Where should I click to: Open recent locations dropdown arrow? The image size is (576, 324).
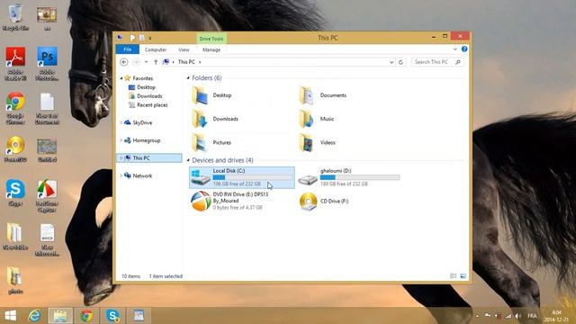click(146, 62)
